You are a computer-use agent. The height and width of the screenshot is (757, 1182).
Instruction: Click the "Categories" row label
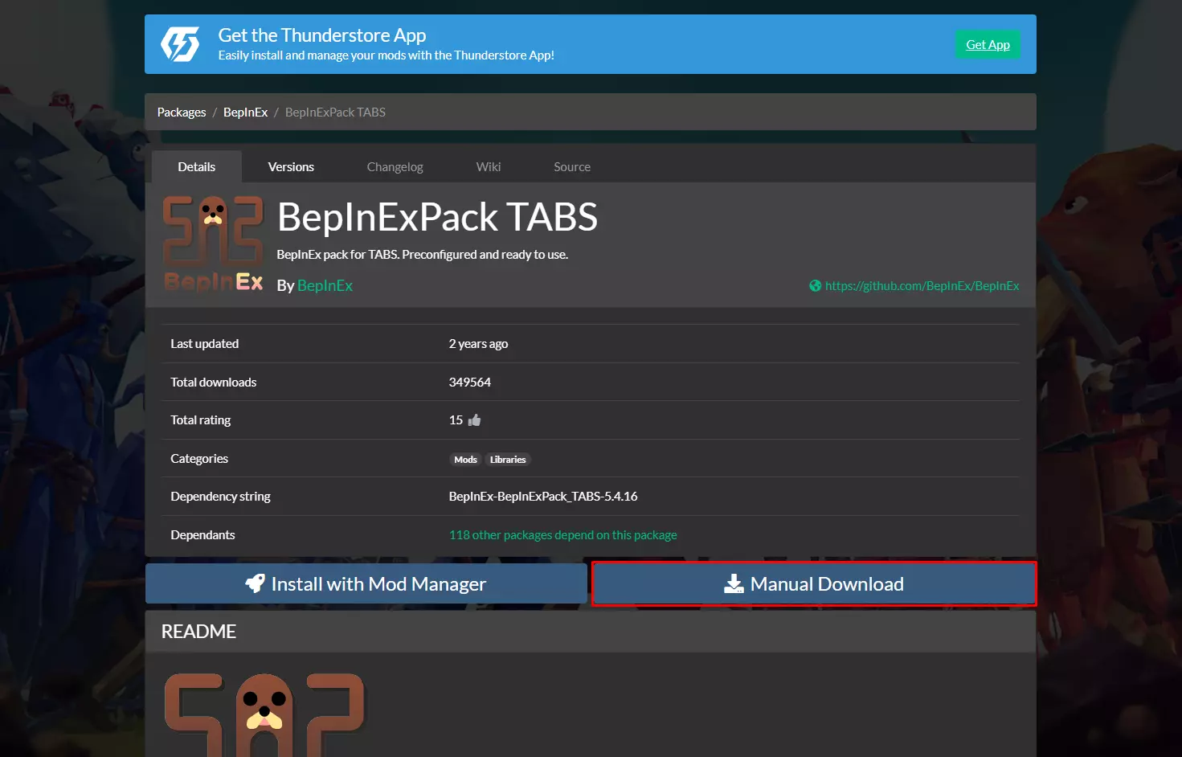(x=199, y=459)
